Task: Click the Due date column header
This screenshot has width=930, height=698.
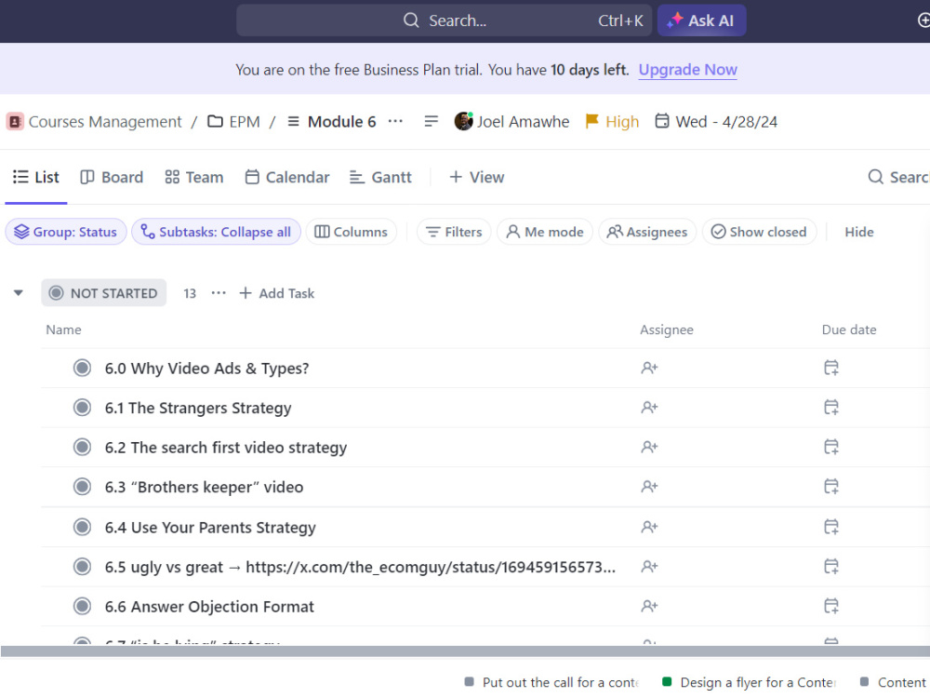Action: pyautogui.click(x=849, y=329)
